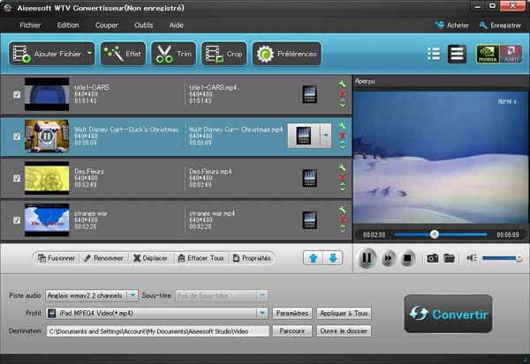
Task: Click Fusionner merge button
Action: (57, 258)
